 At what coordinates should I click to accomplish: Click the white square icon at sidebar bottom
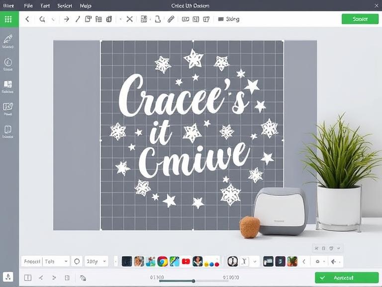pyautogui.click(x=8, y=277)
